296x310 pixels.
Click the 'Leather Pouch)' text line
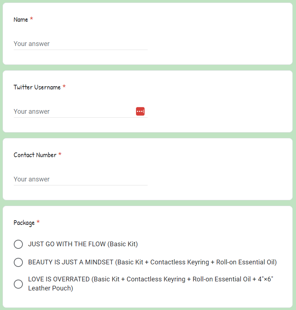pyautogui.click(x=51, y=288)
